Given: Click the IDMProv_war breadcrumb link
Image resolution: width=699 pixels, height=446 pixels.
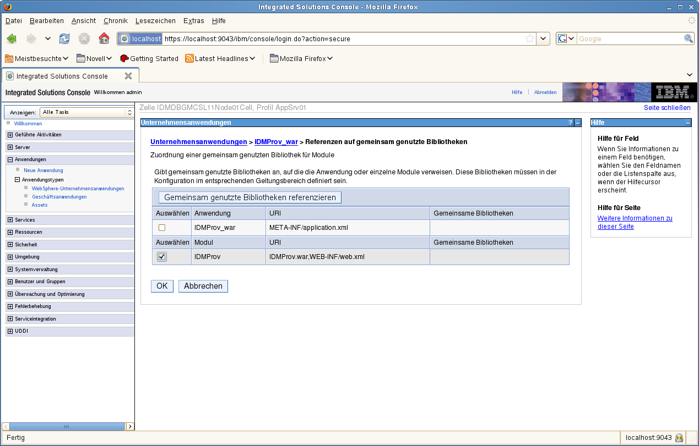Looking at the screenshot, I should point(276,142).
